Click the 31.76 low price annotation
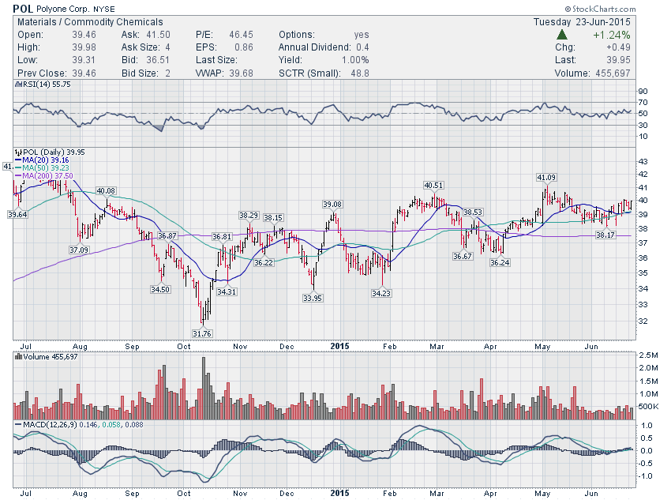671x500 pixels. 202,333
